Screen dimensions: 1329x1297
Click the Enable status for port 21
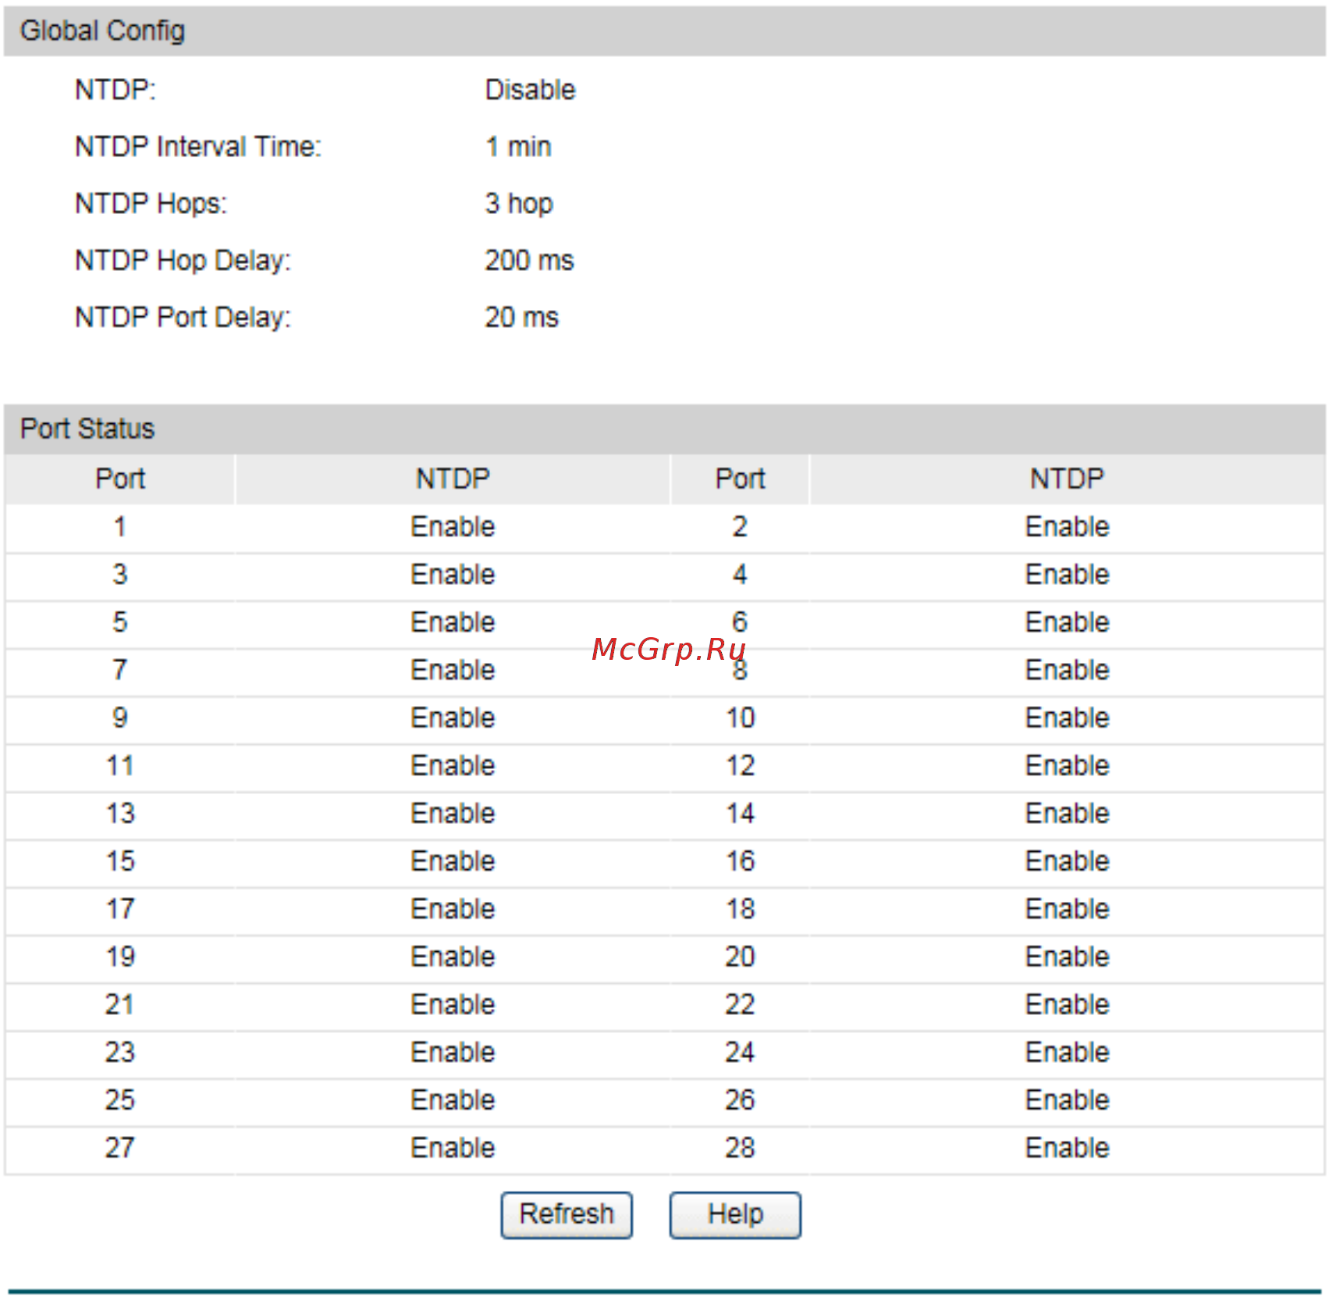tap(453, 1005)
